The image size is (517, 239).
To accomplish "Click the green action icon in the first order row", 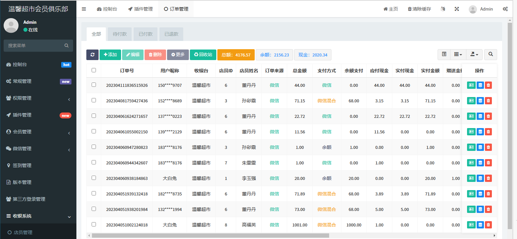I will tap(471, 85).
